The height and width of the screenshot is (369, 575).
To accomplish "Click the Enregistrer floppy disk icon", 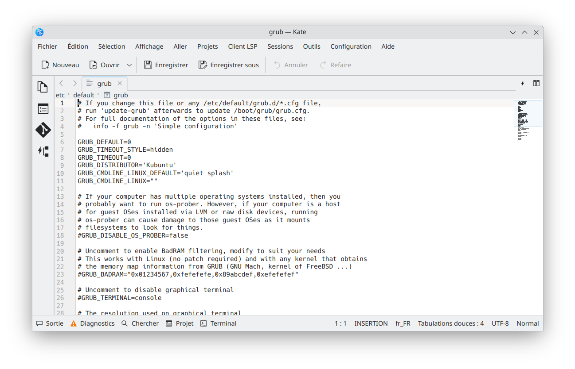I will 148,65.
